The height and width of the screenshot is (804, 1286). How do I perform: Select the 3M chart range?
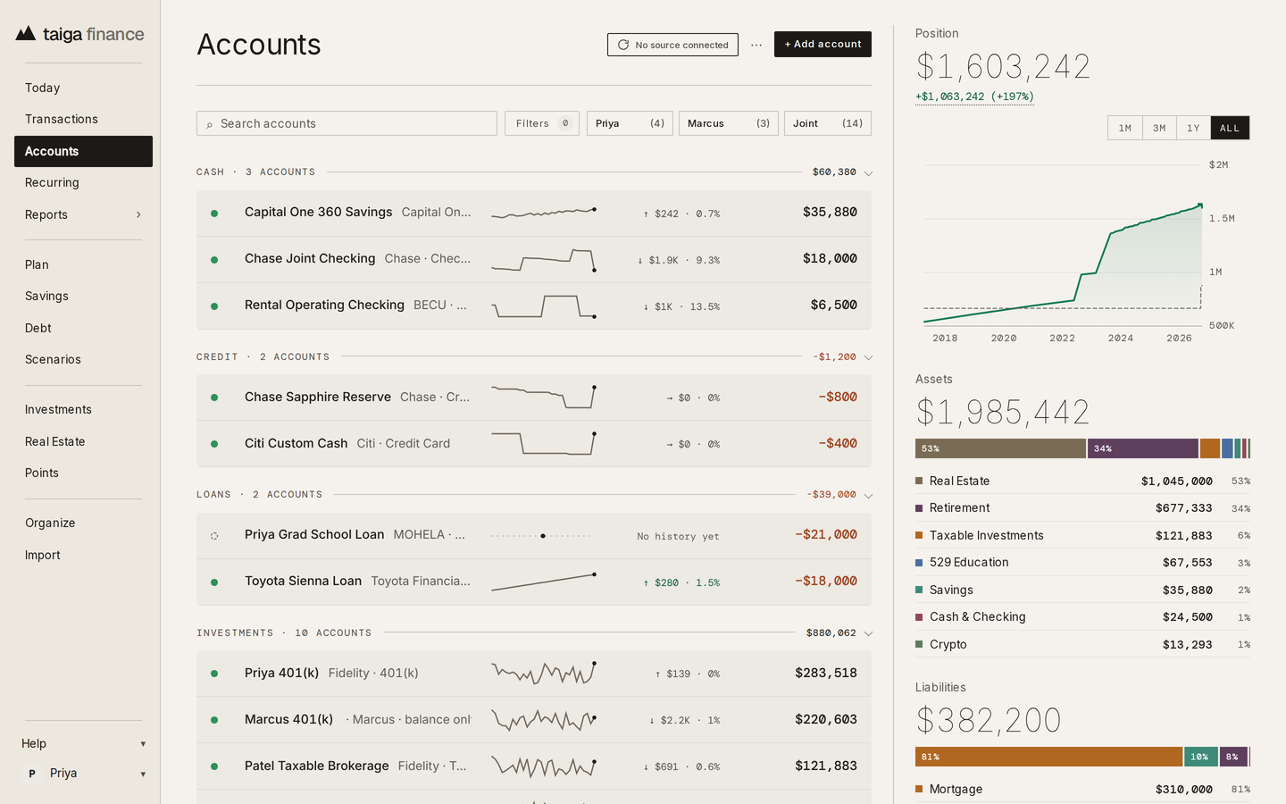1159,128
